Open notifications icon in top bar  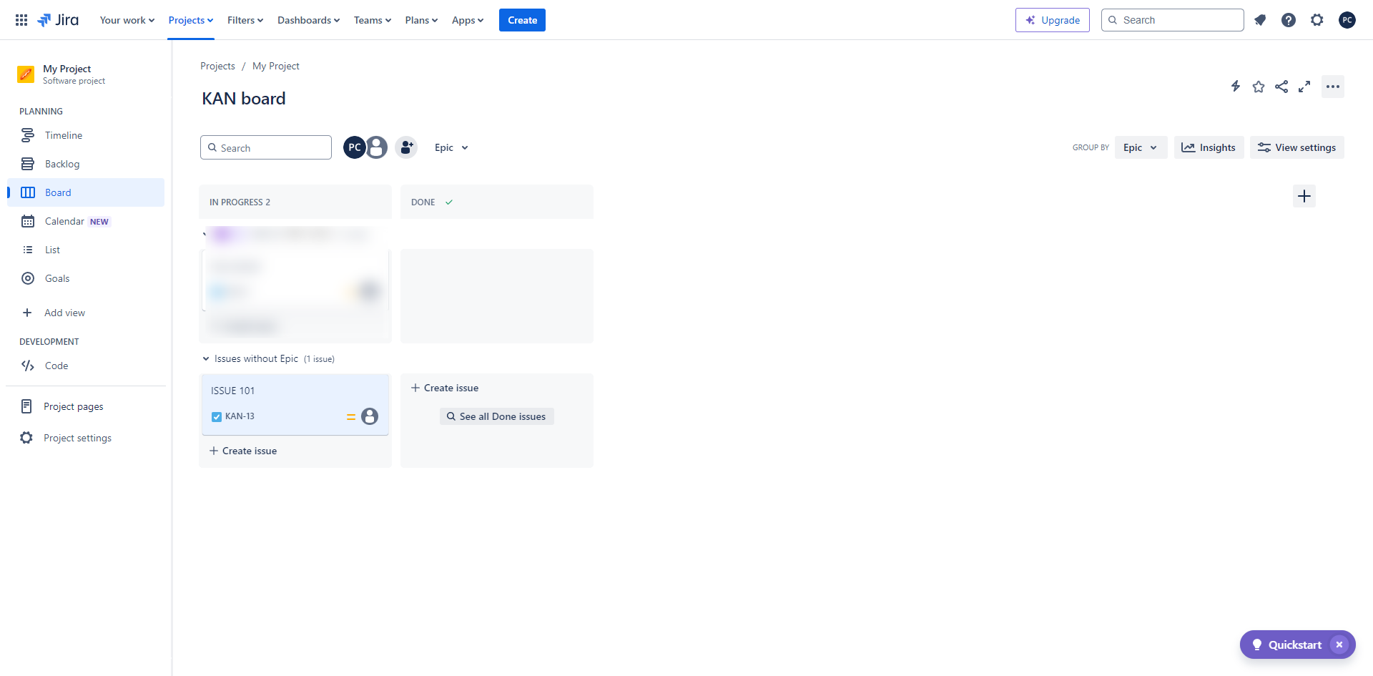(x=1260, y=20)
